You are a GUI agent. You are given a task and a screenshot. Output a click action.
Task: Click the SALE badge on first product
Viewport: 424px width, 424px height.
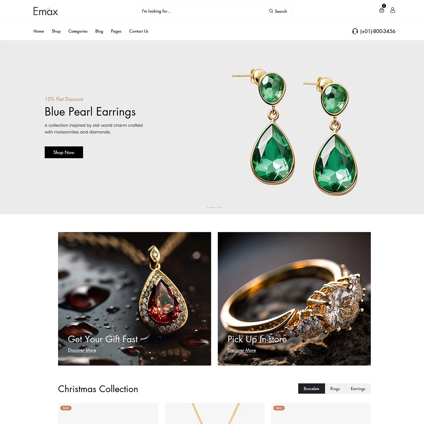(66, 408)
